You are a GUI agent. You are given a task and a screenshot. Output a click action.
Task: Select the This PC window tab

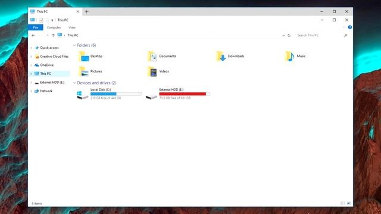[x=55, y=12]
